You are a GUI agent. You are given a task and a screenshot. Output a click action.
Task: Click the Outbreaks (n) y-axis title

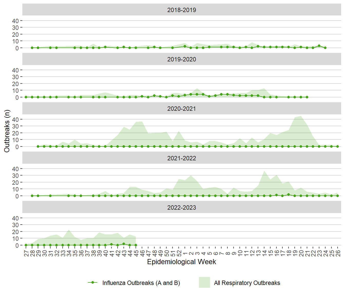click(7, 131)
